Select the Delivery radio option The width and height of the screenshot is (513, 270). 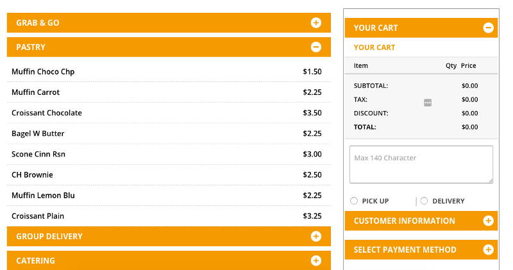(x=424, y=201)
